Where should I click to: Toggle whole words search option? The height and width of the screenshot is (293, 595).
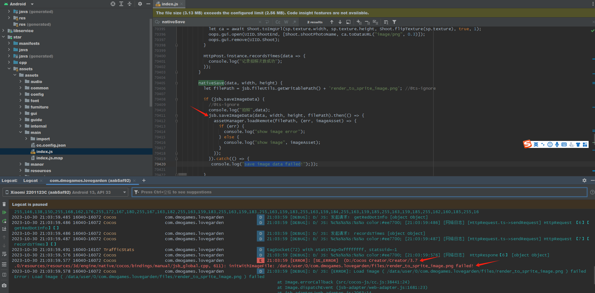(286, 22)
